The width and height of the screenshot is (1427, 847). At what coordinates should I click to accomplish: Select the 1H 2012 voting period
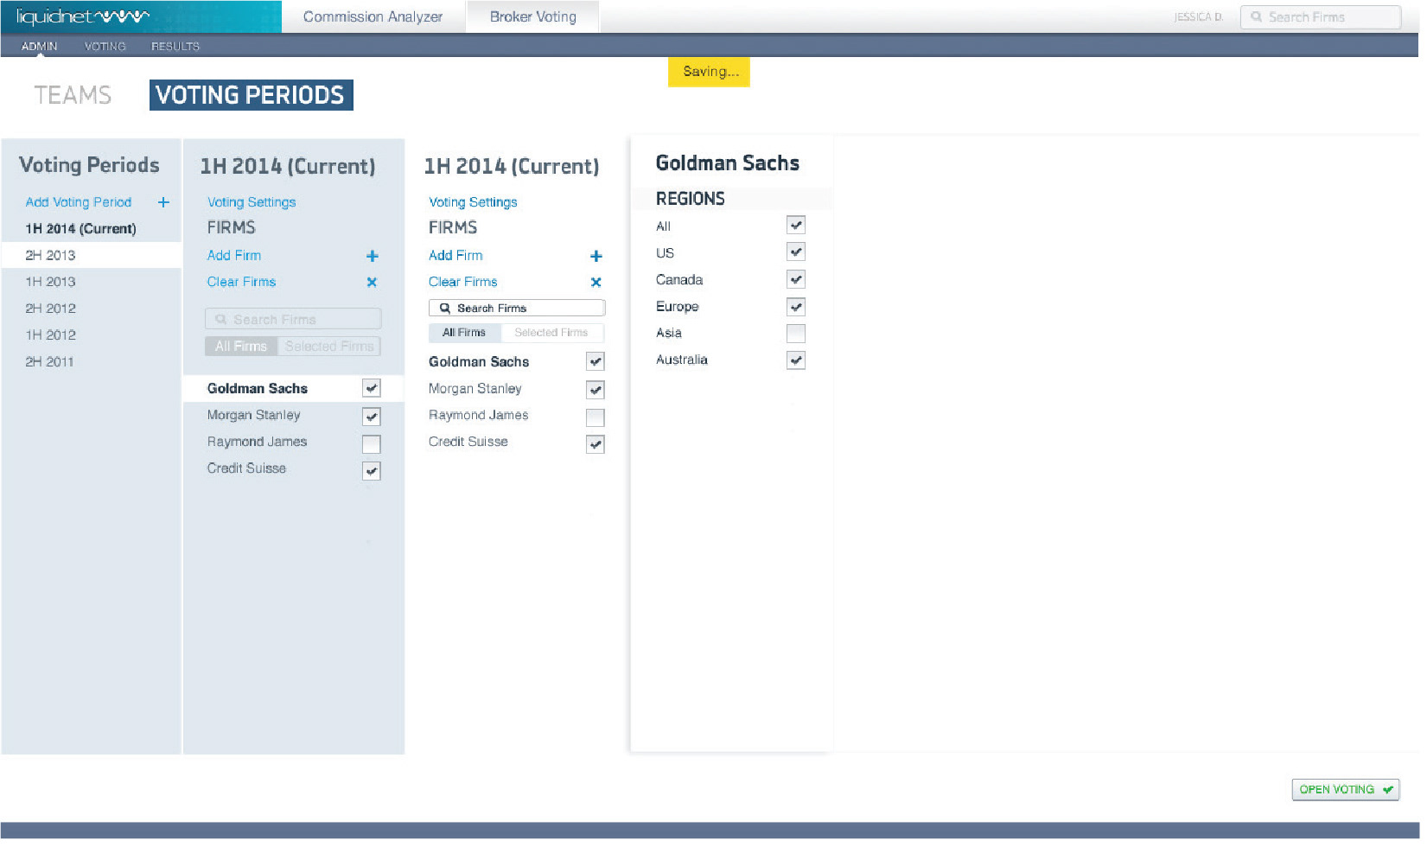[x=50, y=337]
